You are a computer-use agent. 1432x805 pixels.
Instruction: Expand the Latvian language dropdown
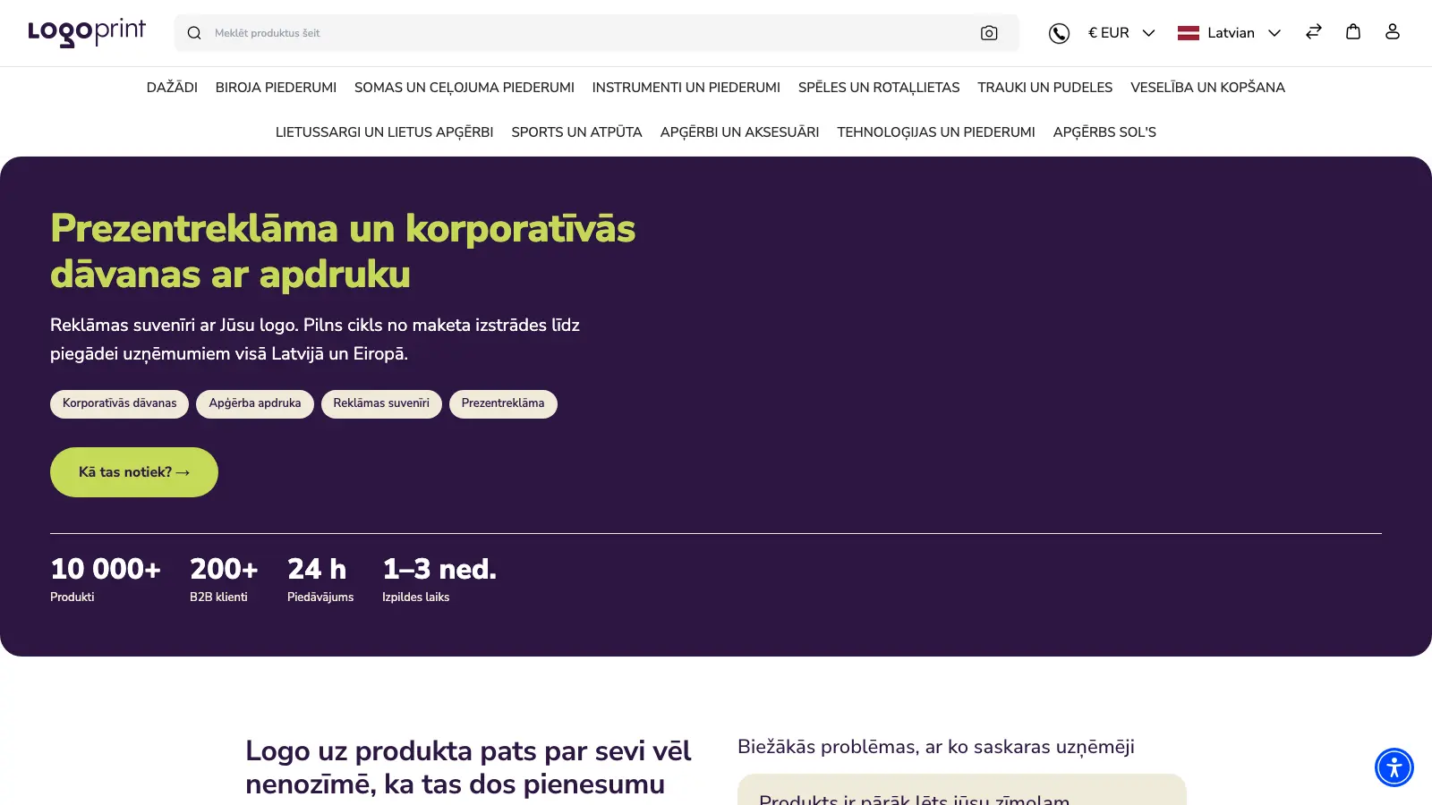(x=1230, y=33)
